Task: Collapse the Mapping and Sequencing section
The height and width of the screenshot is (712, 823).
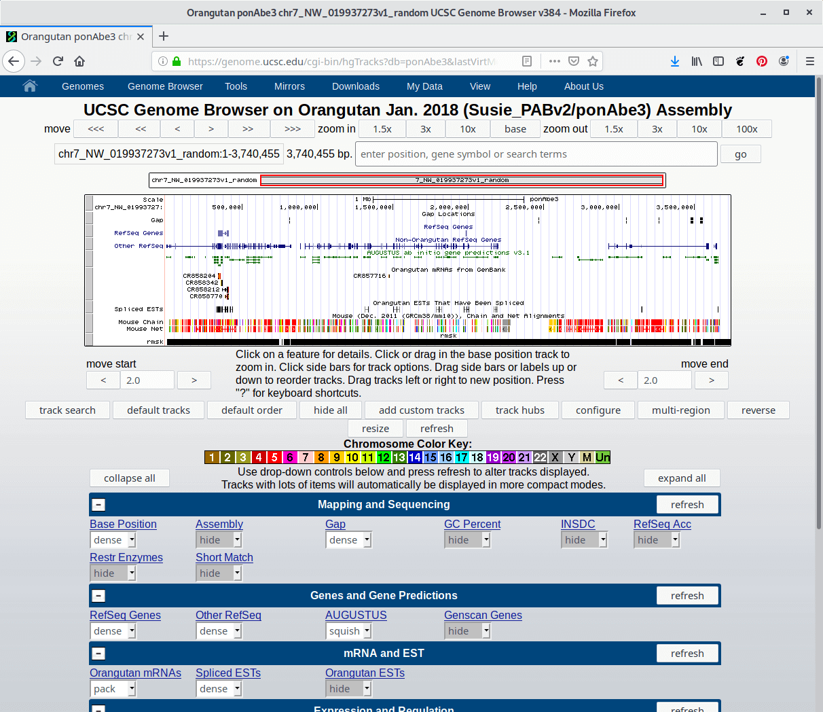Action: (x=98, y=504)
